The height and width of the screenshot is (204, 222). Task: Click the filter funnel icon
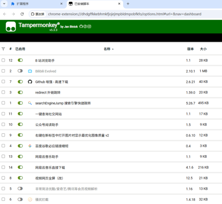pos(3,49)
